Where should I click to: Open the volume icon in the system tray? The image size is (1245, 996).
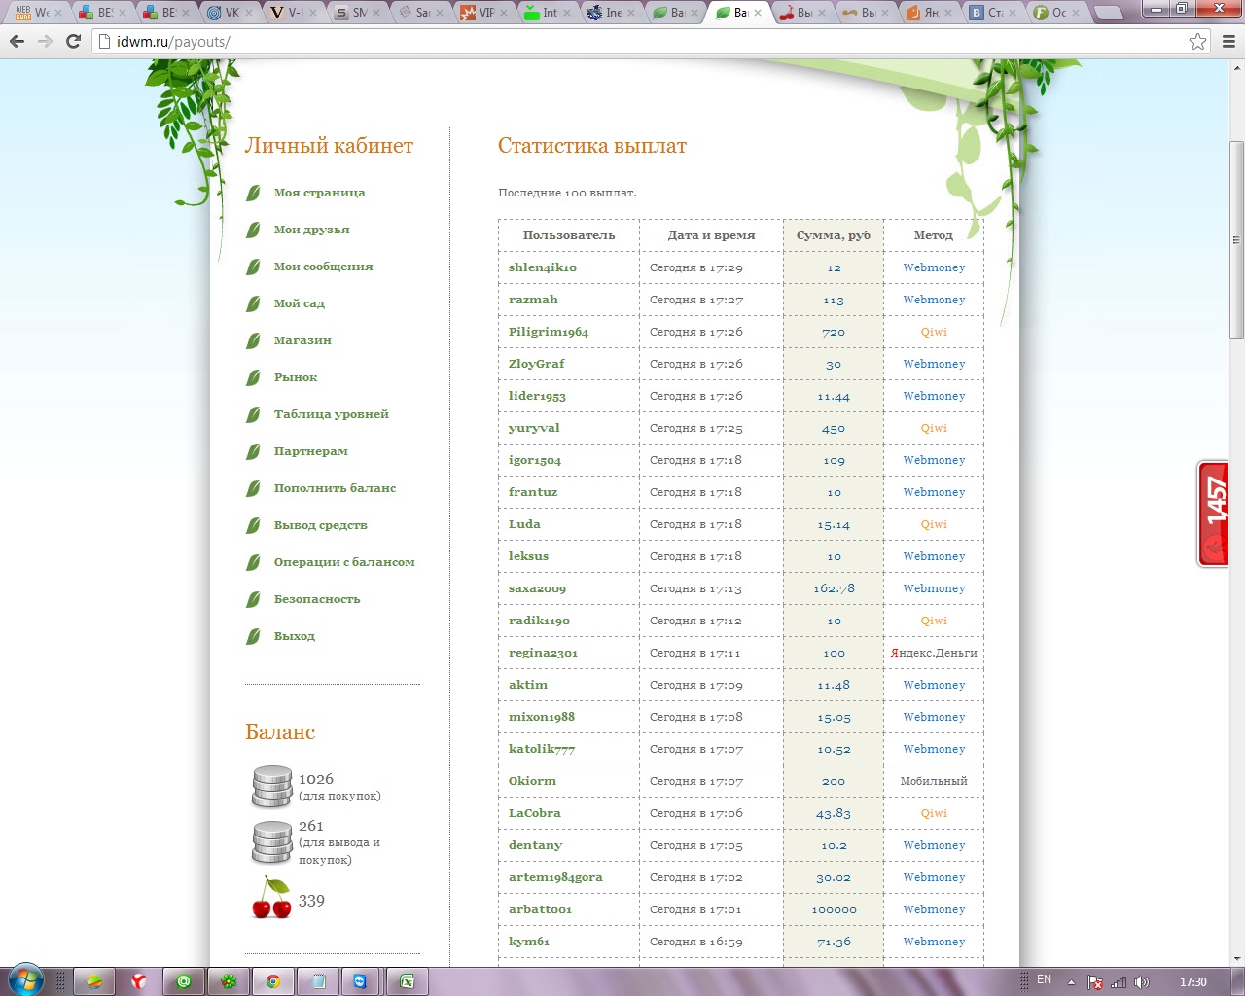coord(1142,981)
